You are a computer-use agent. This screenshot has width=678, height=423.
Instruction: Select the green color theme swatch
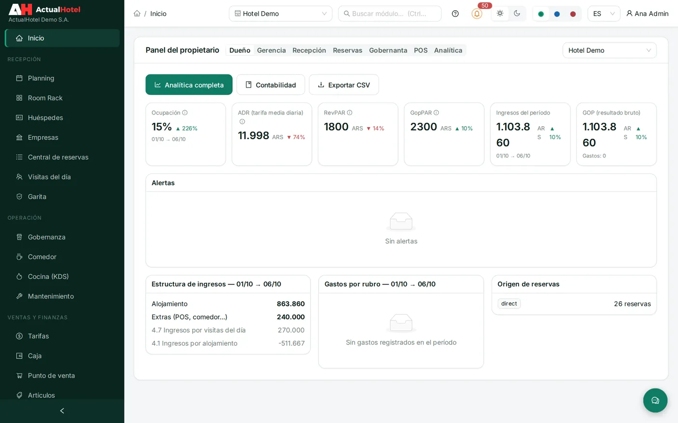541,14
